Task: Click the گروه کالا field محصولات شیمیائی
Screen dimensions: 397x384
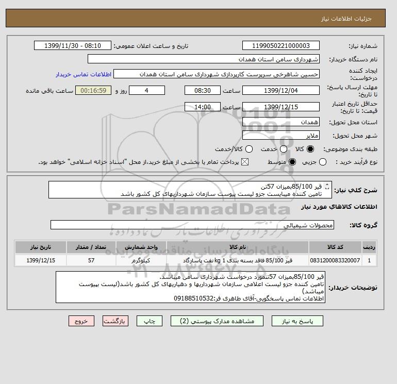Action: point(192,225)
